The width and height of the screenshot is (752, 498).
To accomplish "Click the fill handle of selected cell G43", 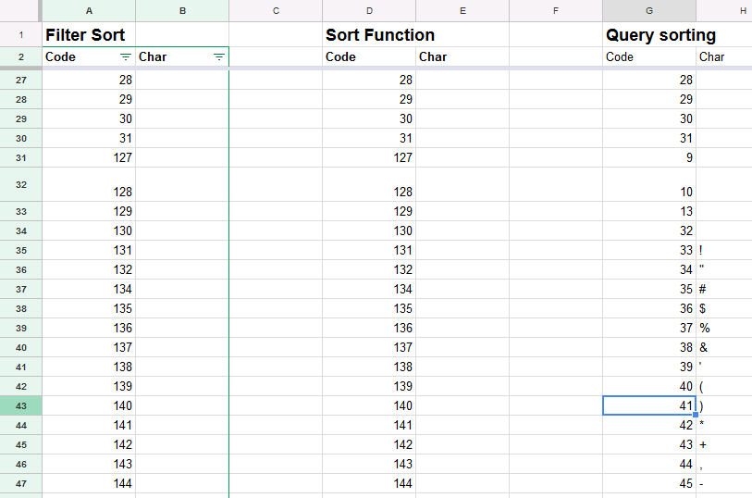I will (x=695, y=415).
